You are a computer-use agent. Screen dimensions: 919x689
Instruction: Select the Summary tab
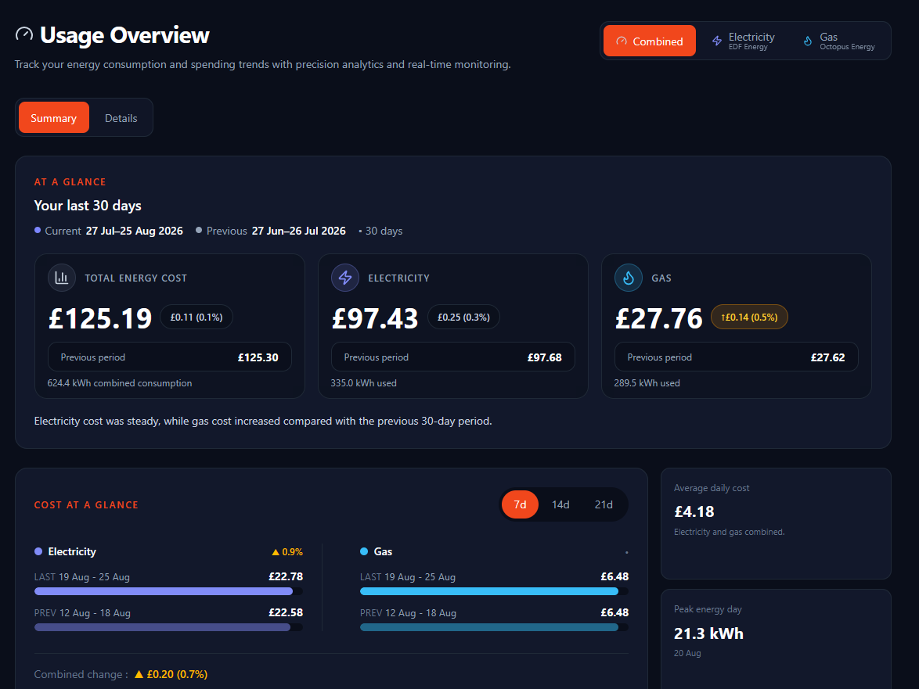tap(54, 117)
